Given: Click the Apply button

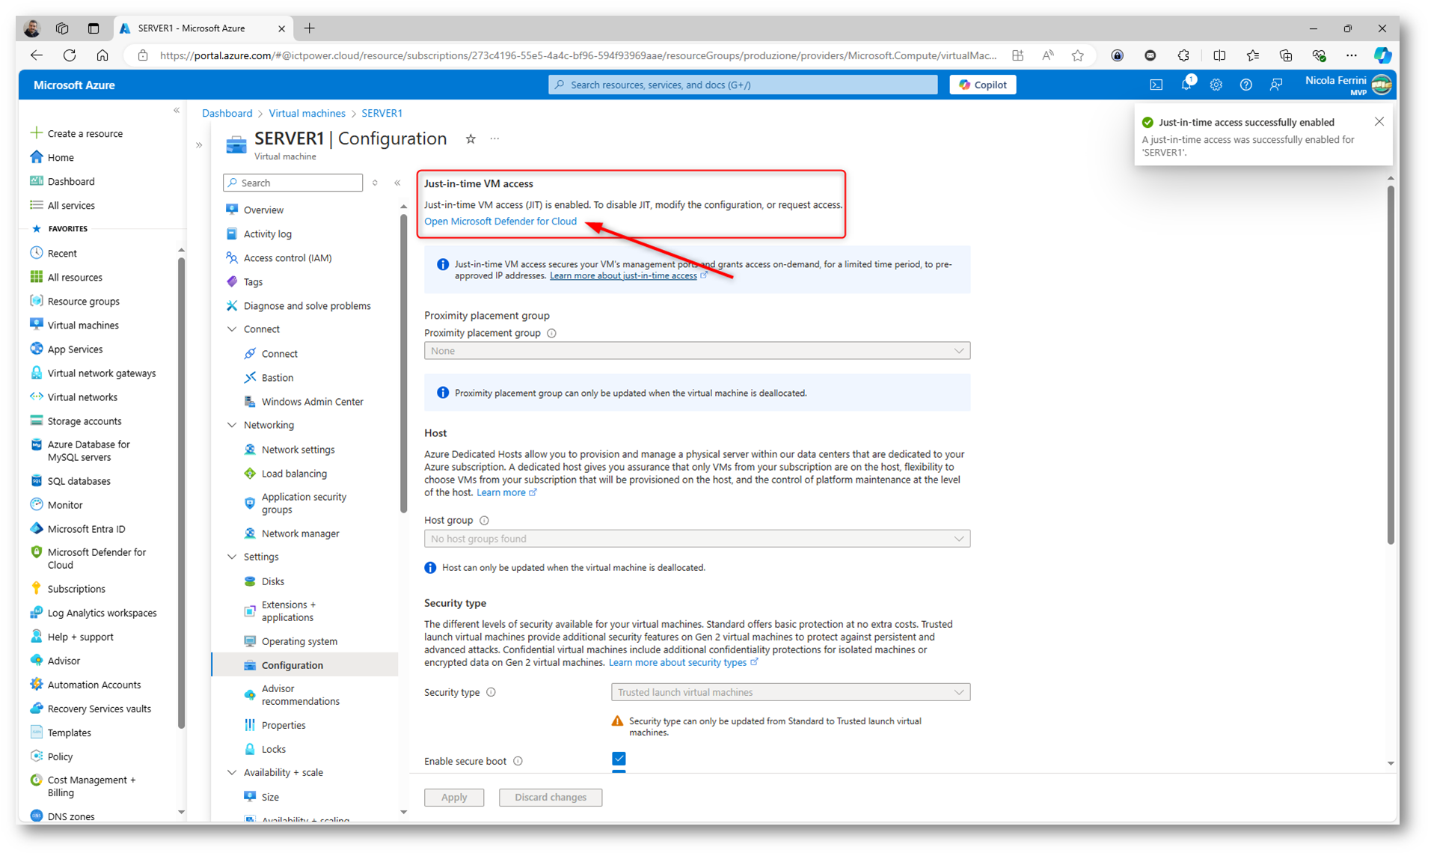Looking at the screenshot, I should click(454, 798).
